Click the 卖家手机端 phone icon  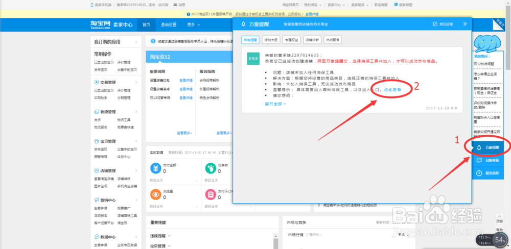(92, 5)
